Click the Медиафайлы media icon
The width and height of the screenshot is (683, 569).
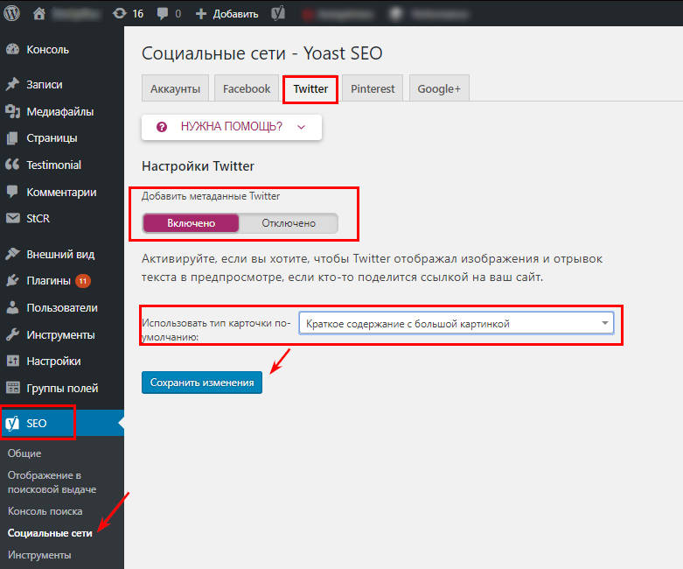(12, 112)
